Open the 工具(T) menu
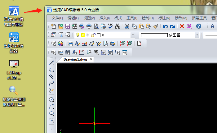Screen dimensions: 217x133 pos(132,18)
